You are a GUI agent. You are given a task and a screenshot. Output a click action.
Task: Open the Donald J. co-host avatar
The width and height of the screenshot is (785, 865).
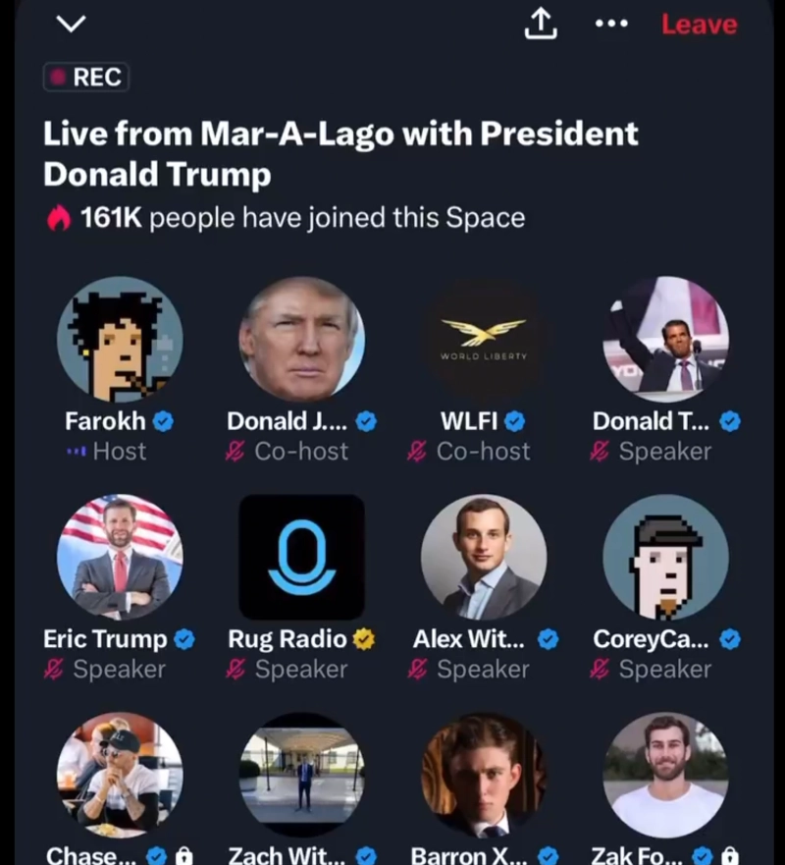(301, 340)
